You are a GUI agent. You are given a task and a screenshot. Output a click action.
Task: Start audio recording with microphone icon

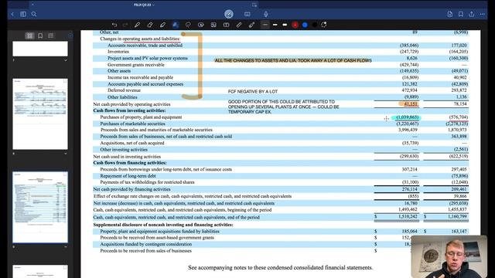[266, 14]
